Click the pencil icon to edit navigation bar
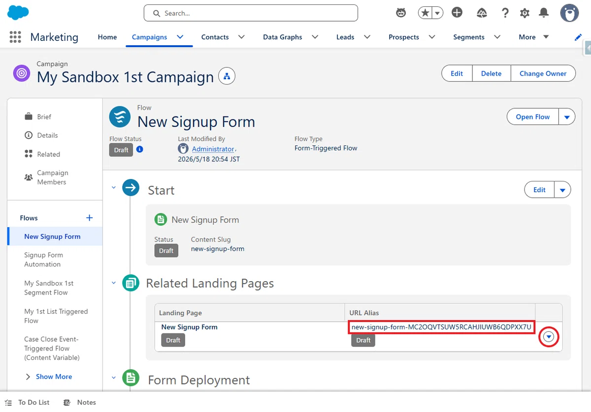The width and height of the screenshot is (591, 412). point(578,37)
